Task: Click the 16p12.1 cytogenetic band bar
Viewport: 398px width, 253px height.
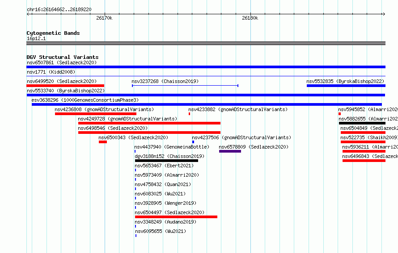Action: [206, 43]
